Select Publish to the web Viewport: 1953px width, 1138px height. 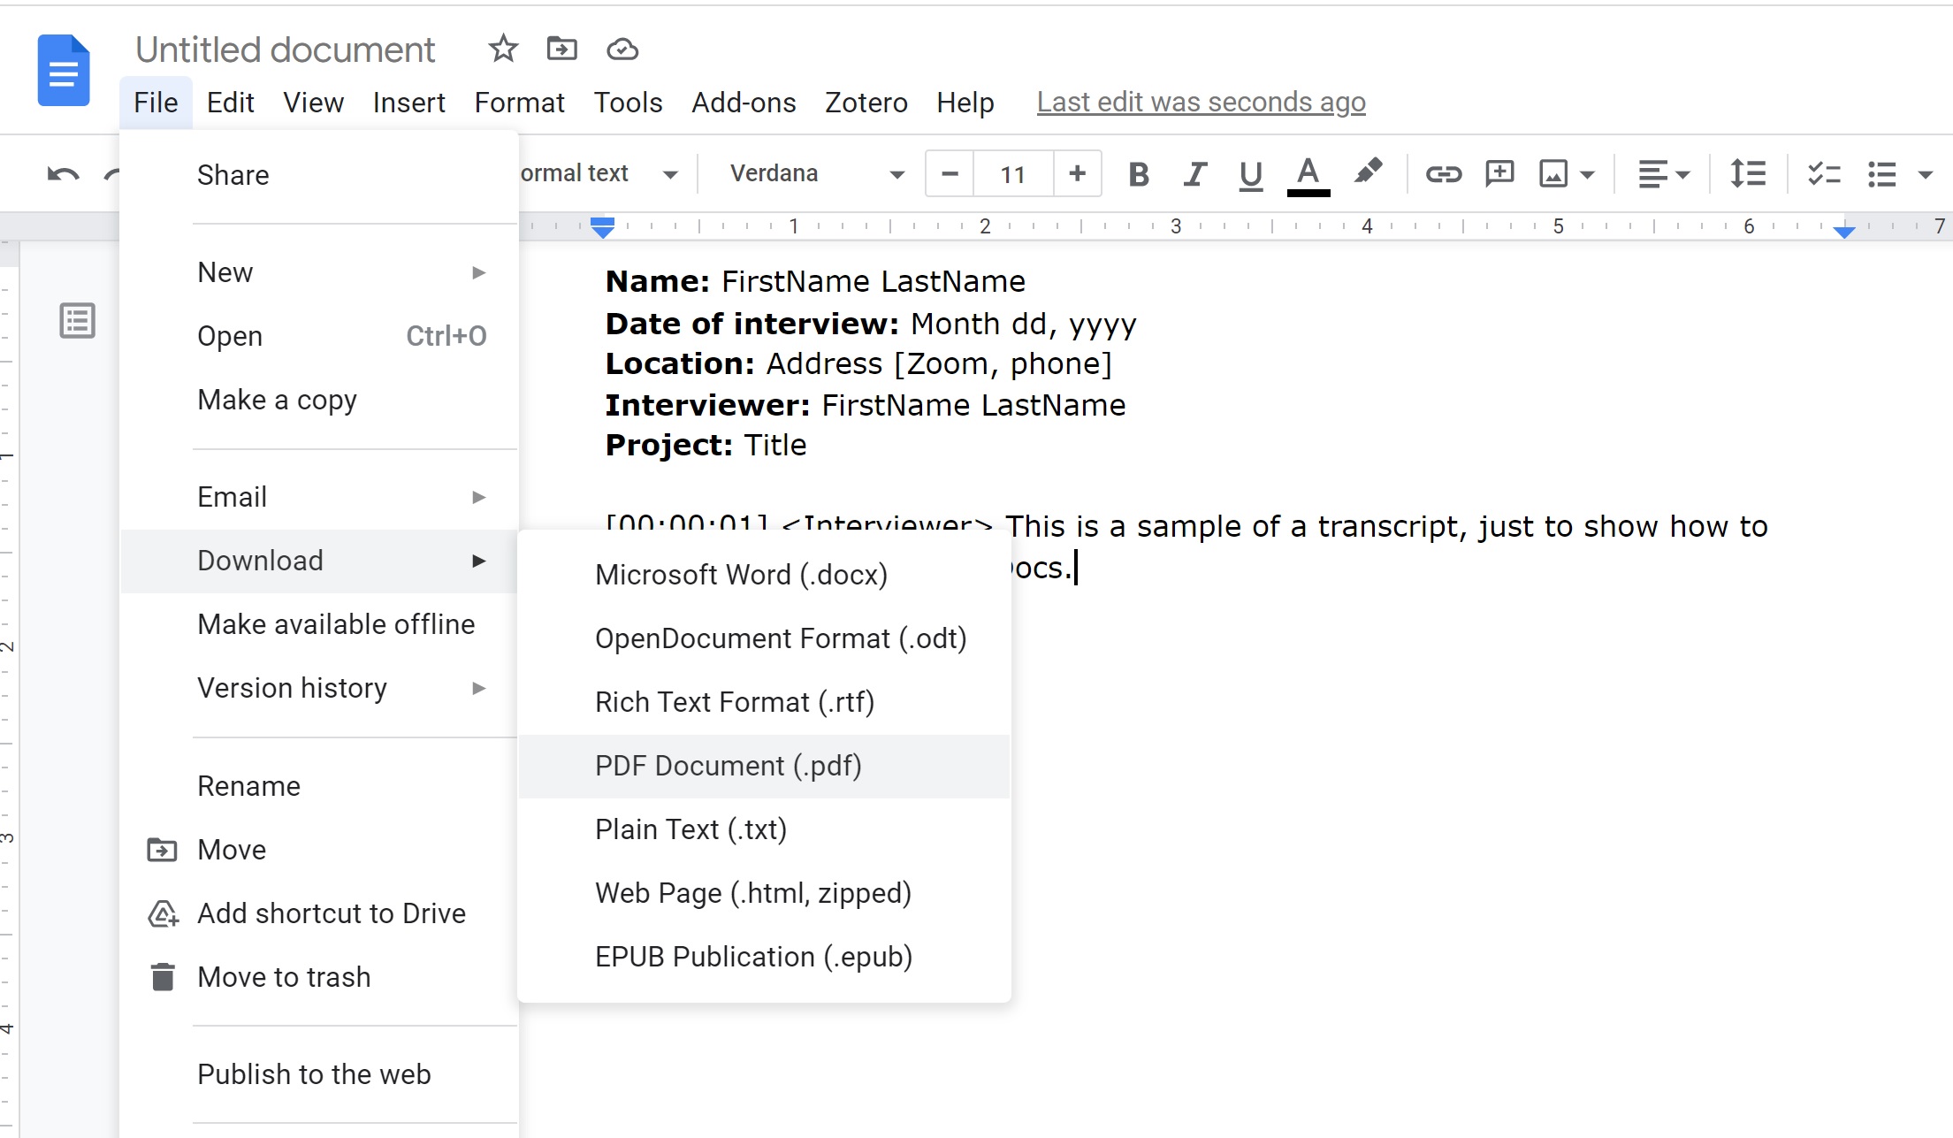point(319,1074)
